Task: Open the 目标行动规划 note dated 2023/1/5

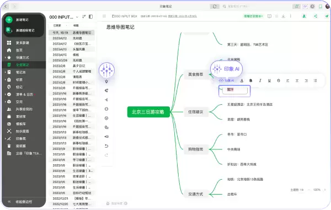Action: pos(72,193)
